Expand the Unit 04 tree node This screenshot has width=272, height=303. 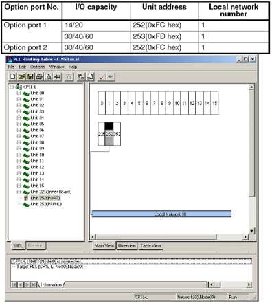point(19,117)
